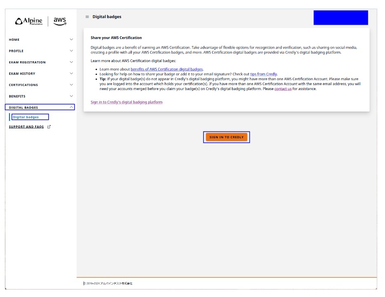Expand the PROFILE chevron
Screen dimensions: 385x297
coord(71,51)
